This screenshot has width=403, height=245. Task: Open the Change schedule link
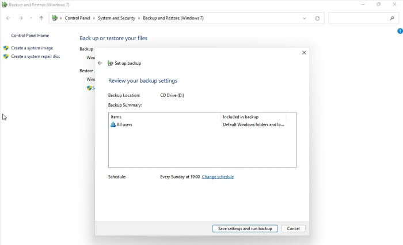click(x=218, y=177)
